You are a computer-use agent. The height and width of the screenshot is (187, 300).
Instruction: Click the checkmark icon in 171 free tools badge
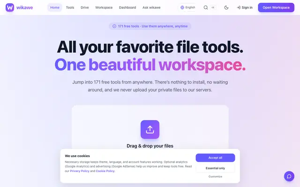coord(114,26)
